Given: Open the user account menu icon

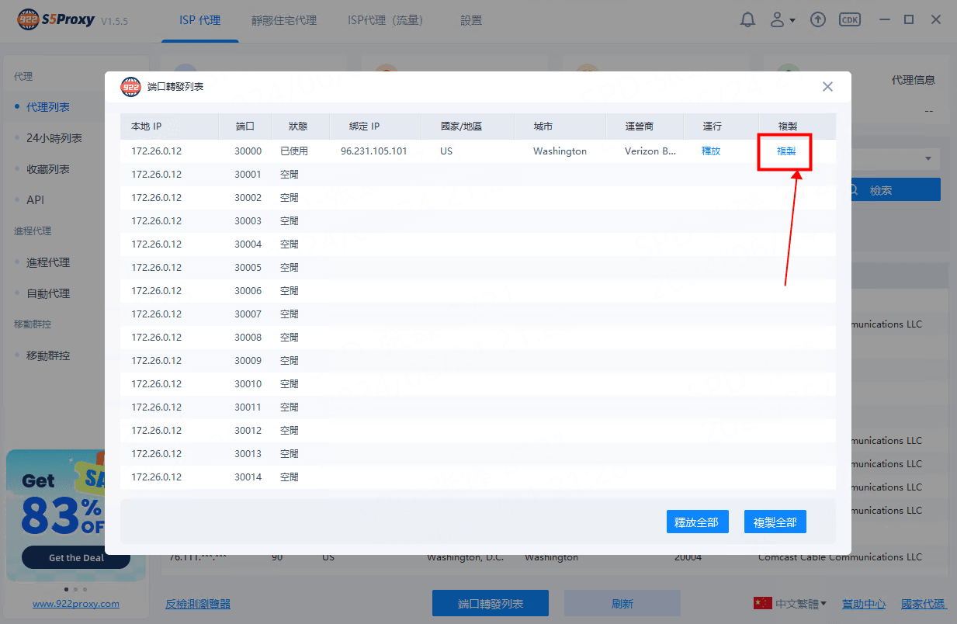Looking at the screenshot, I should (782, 20).
